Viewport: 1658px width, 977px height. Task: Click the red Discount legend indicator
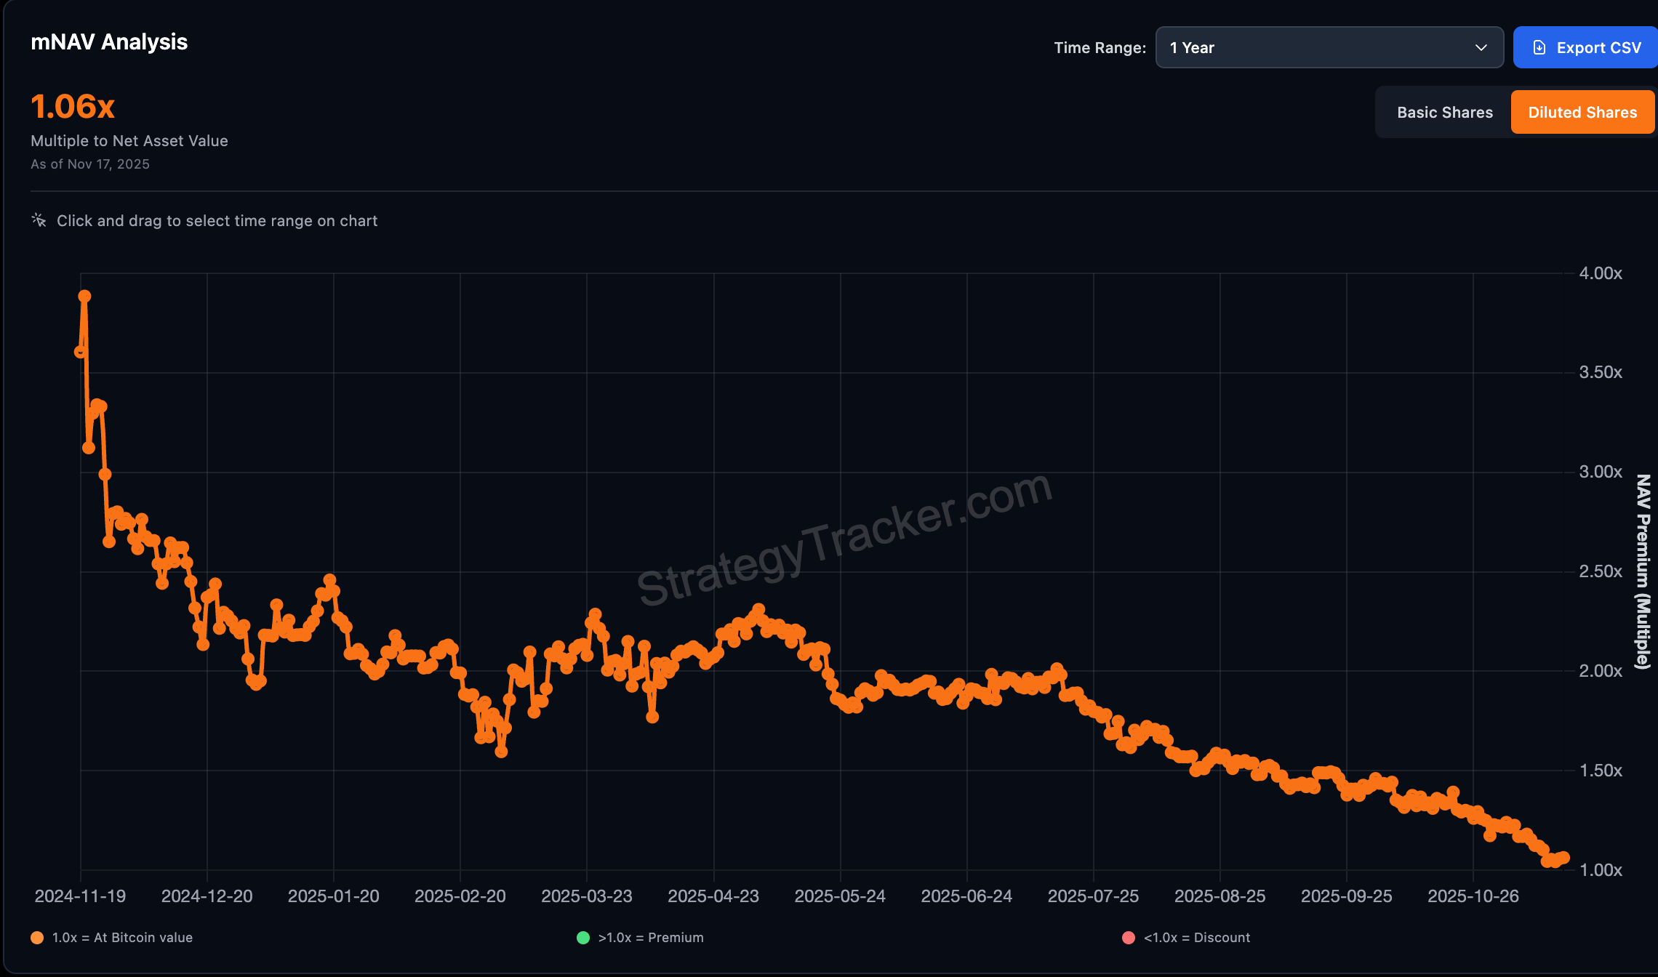[1128, 937]
